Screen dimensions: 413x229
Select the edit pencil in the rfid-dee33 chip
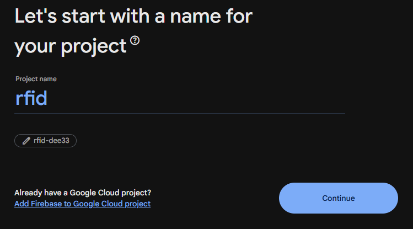pyautogui.click(x=26, y=141)
